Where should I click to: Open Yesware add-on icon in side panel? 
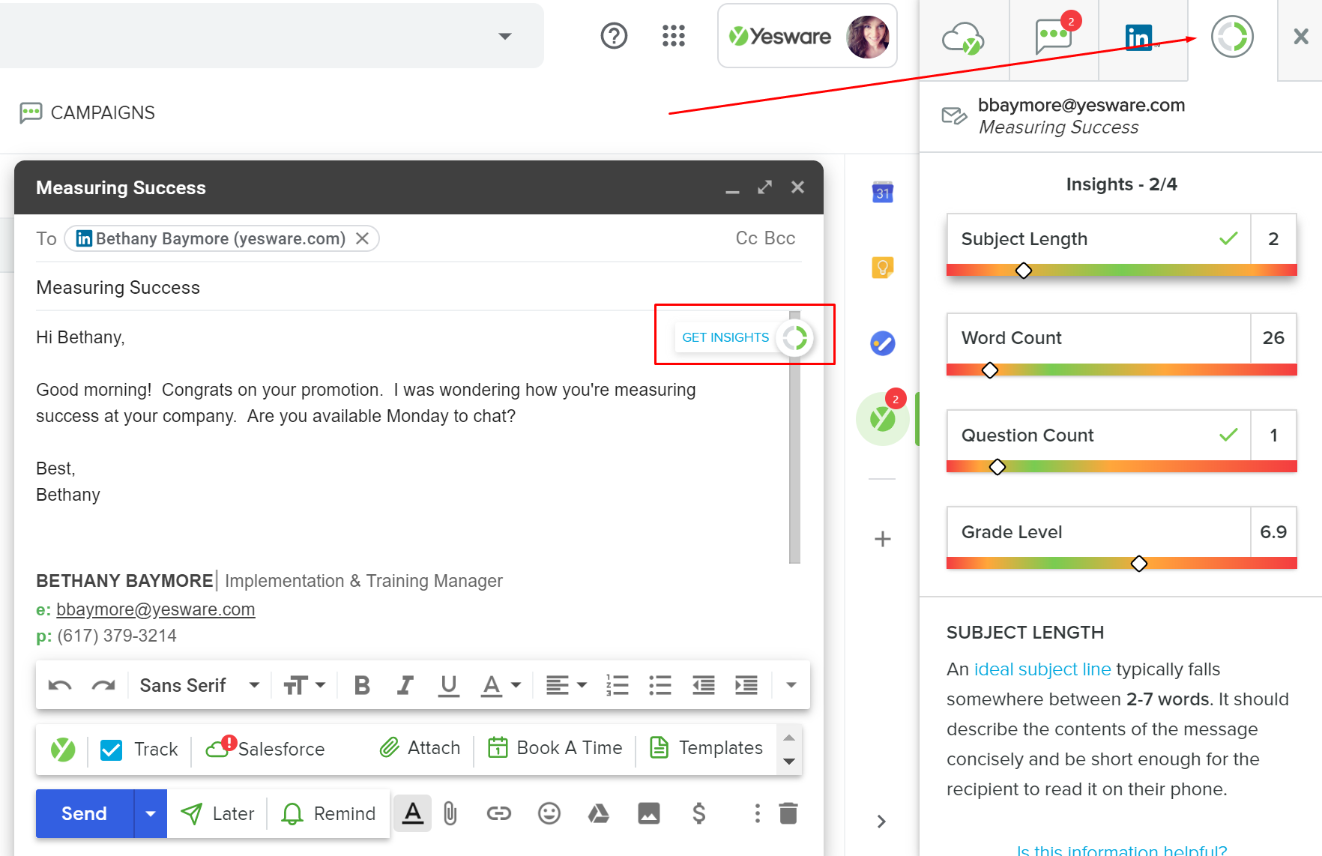pyautogui.click(x=883, y=418)
